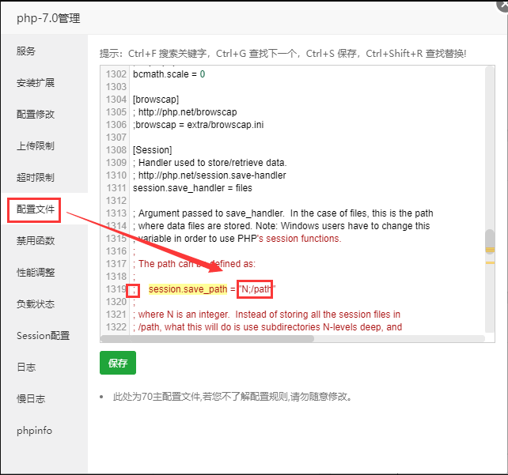The width and height of the screenshot is (508, 475).
Task: Click the yellow search marker on scrollbar
Action: click(x=490, y=250)
